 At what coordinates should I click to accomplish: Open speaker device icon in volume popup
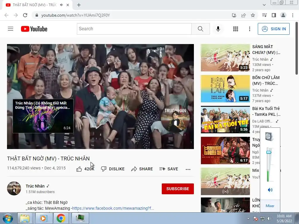pyautogui.click(x=269, y=136)
